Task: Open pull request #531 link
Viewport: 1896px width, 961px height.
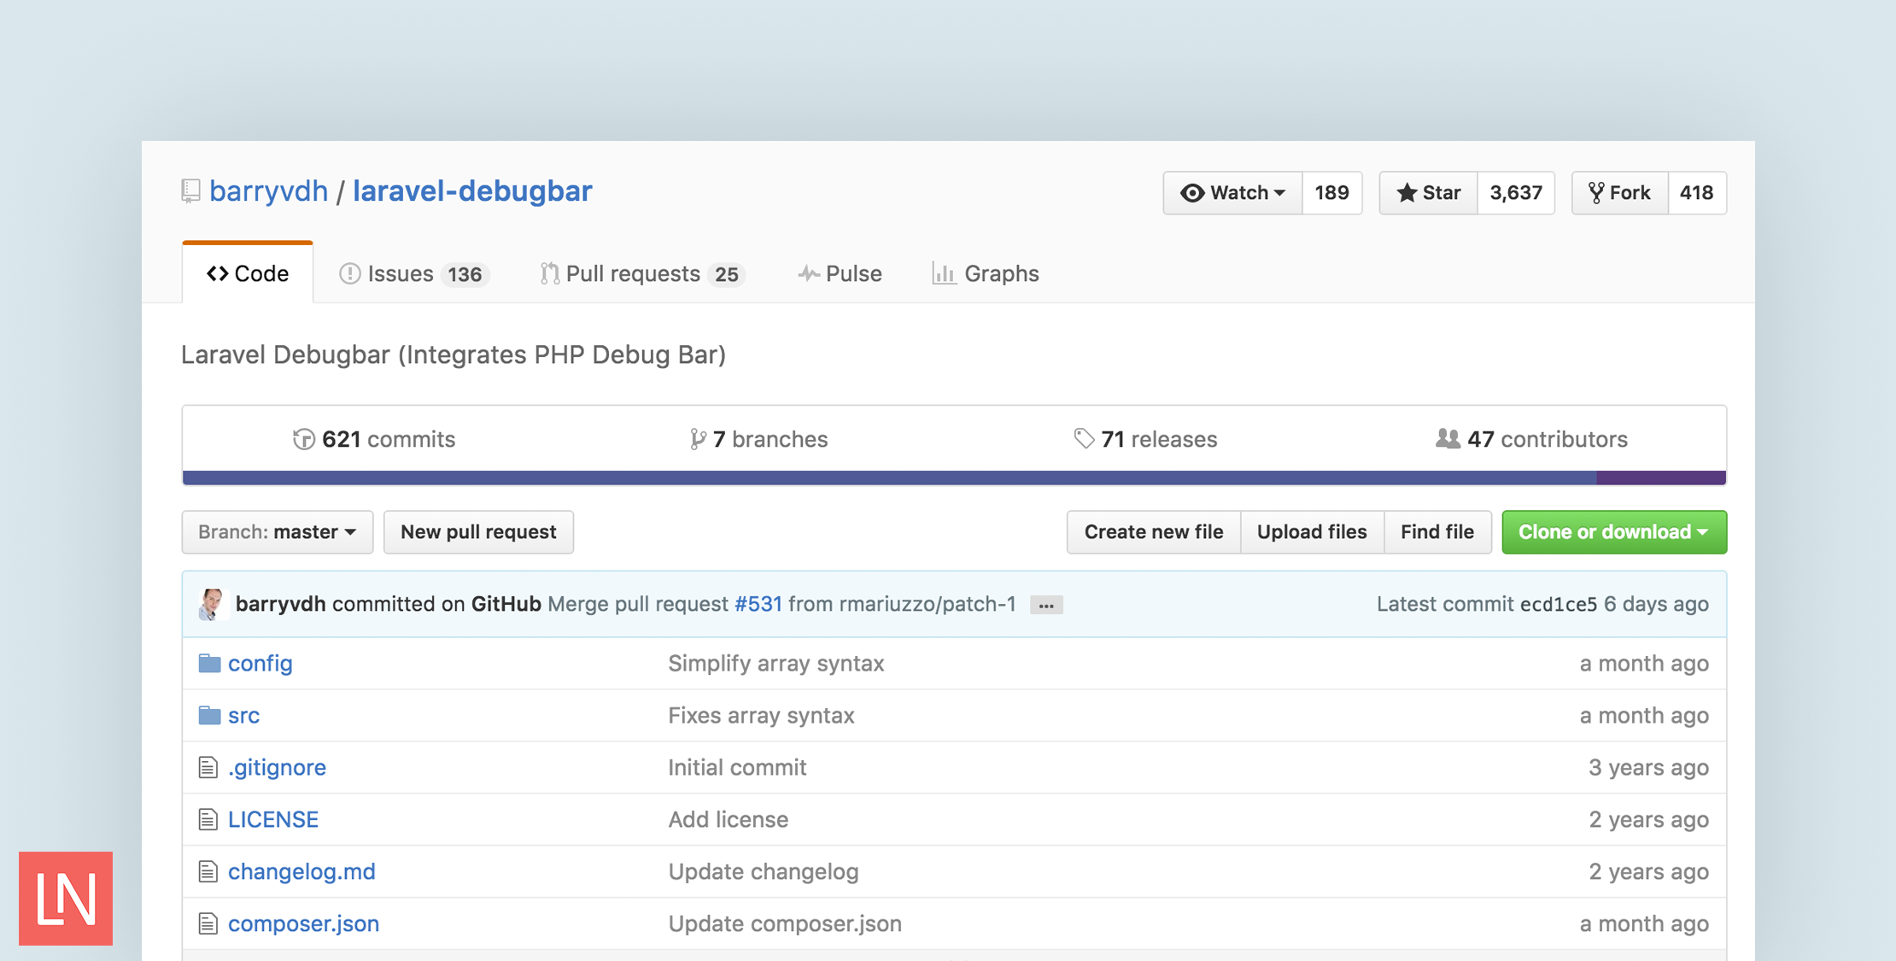Action: pyautogui.click(x=758, y=604)
